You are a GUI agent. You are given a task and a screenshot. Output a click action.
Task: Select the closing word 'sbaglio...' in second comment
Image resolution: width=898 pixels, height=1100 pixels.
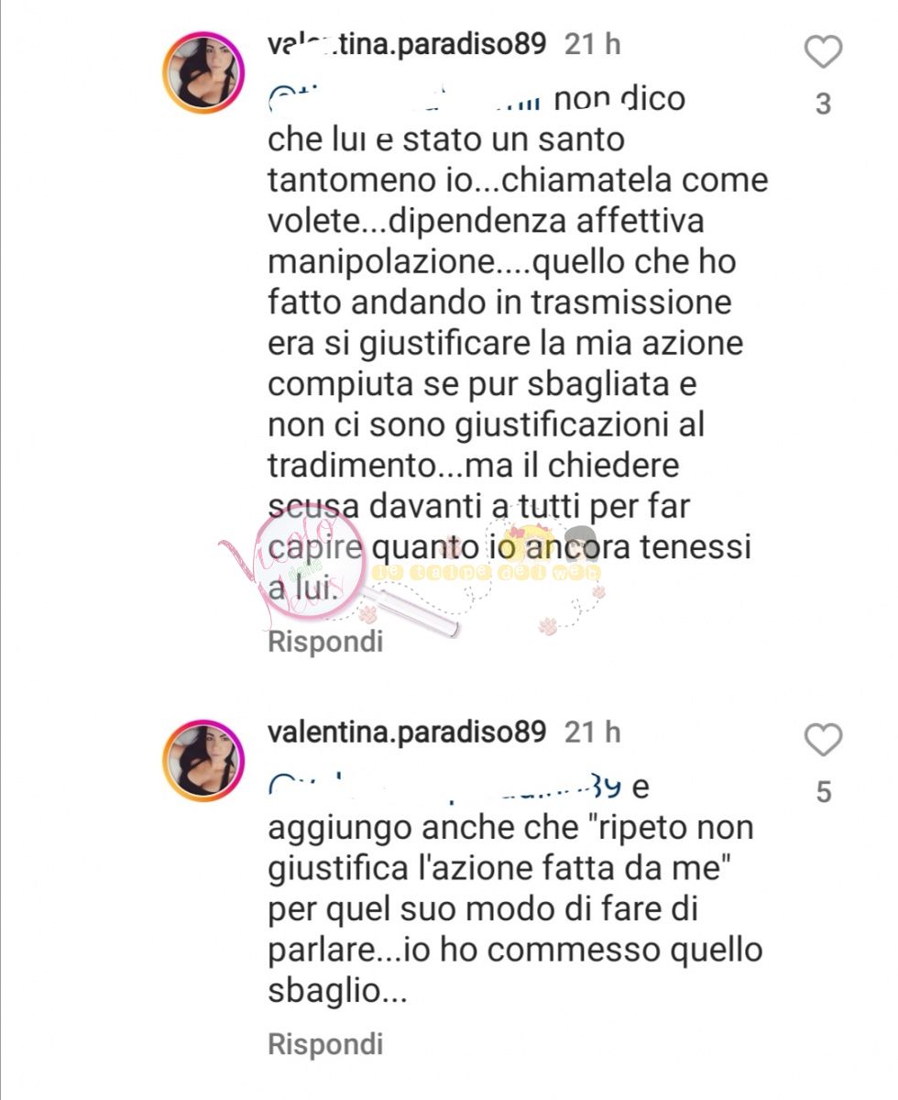click(x=337, y=991)
